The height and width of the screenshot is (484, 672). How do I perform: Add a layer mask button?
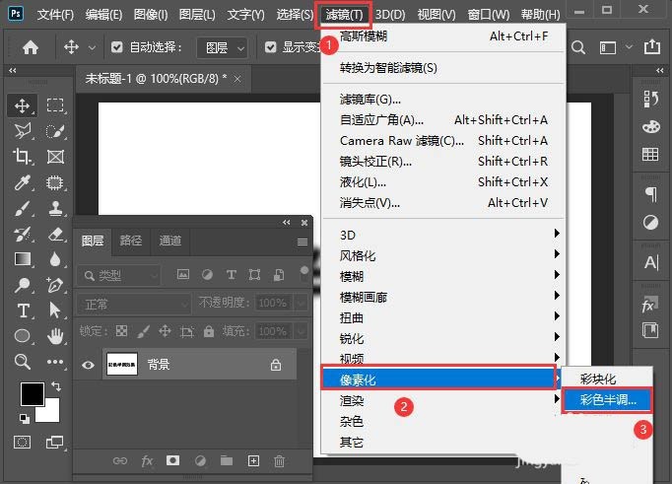coord(172,460)
